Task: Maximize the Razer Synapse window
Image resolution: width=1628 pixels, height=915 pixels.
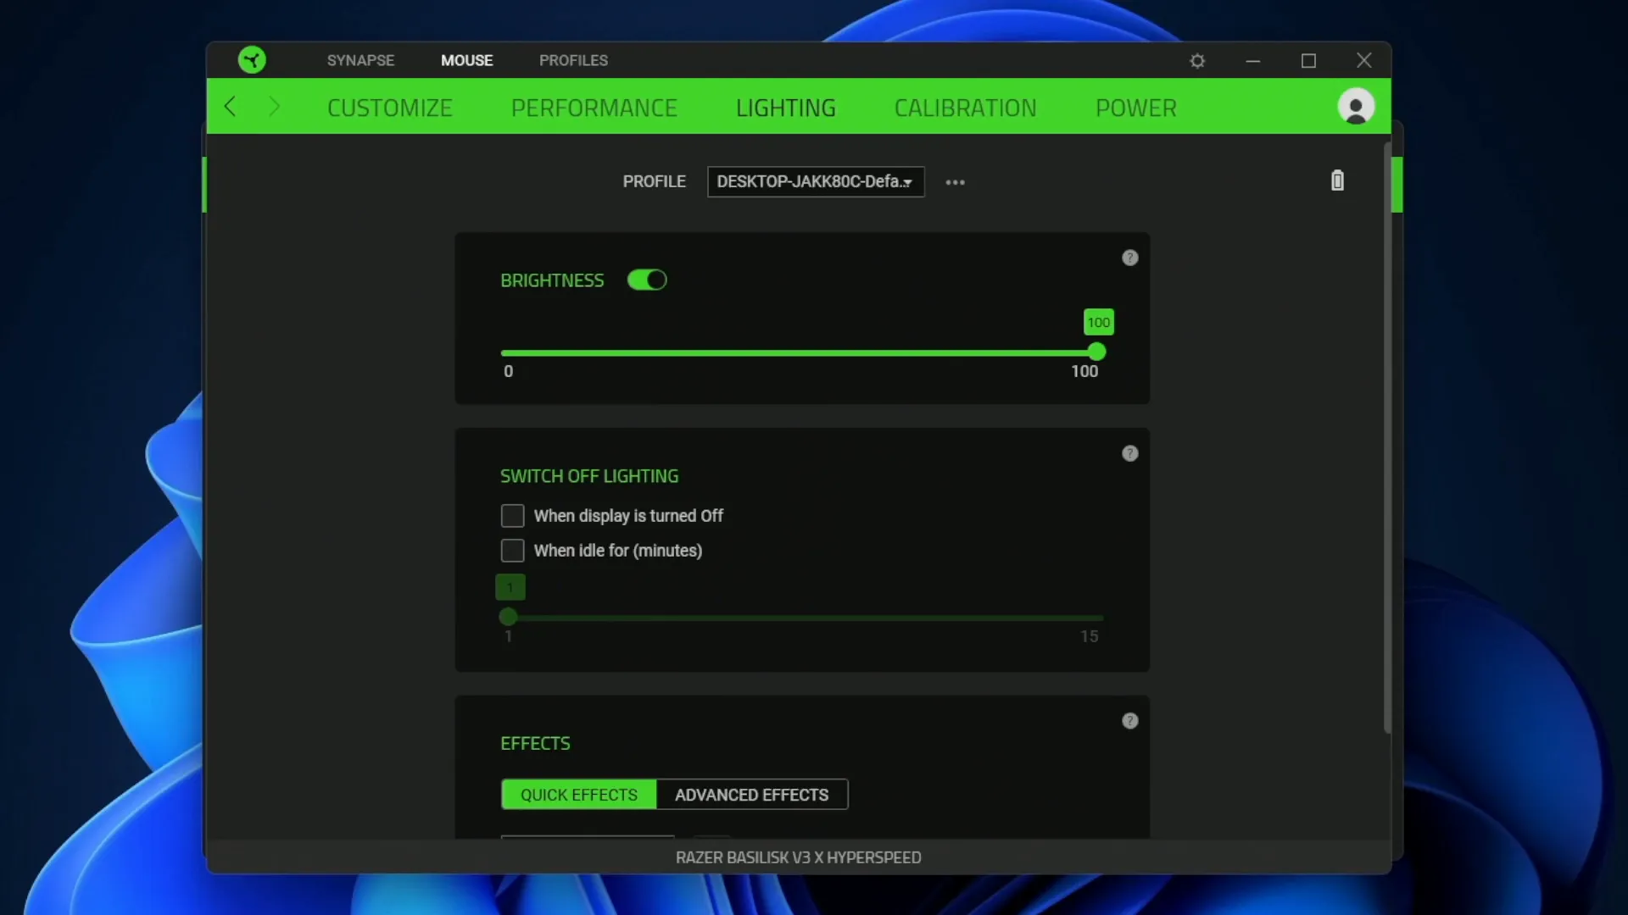Action: [x=1308, y=61]
